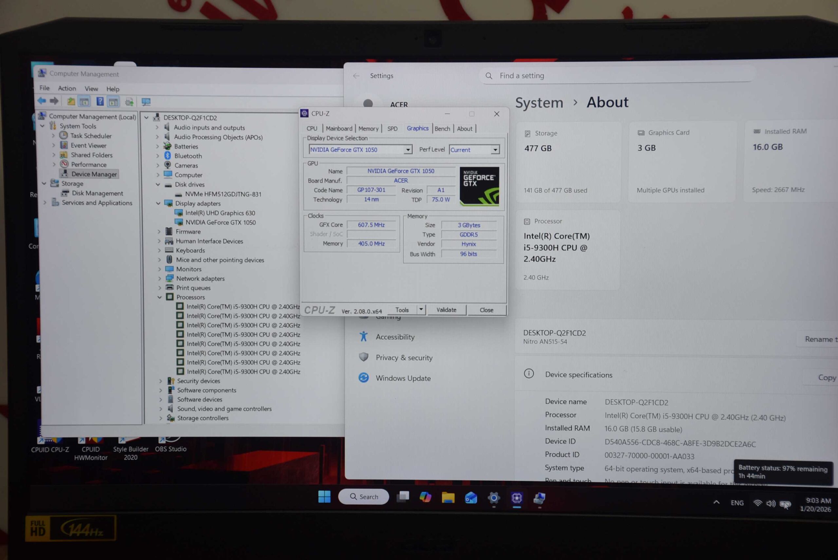This screenshot has width=838, height=560.
Task: Collapse the Processors node in device tree
Action: 159,298
